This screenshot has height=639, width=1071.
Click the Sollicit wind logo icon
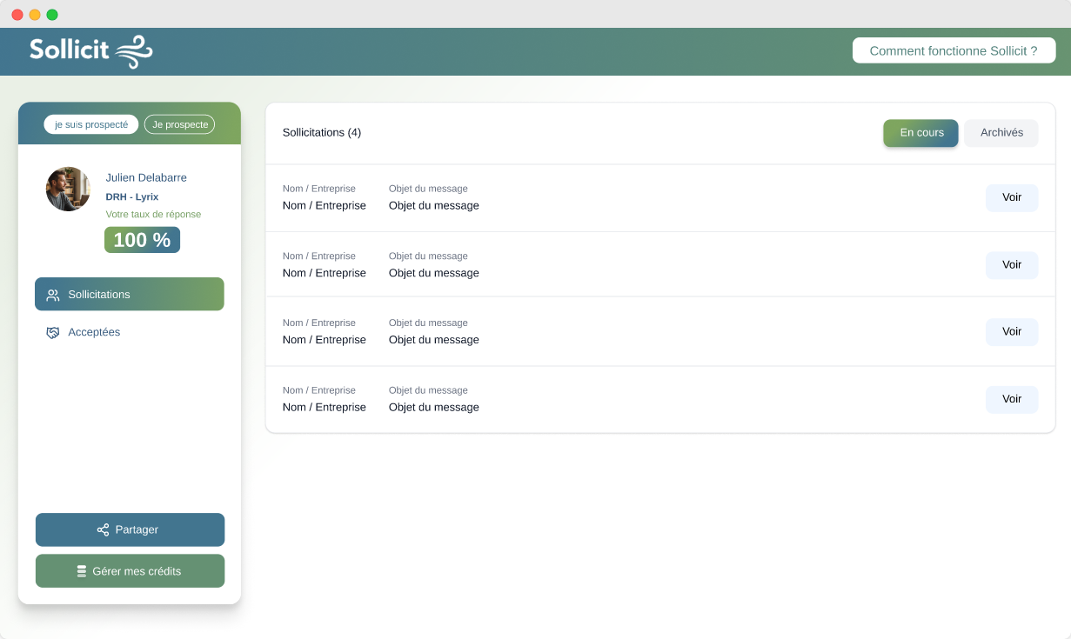134,51
